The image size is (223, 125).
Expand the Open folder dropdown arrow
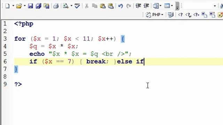tap(25, 6)
